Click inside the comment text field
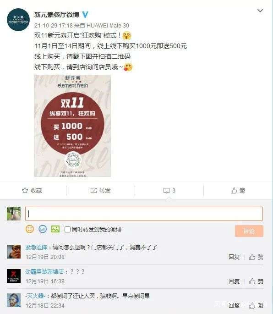 [144, 214]
